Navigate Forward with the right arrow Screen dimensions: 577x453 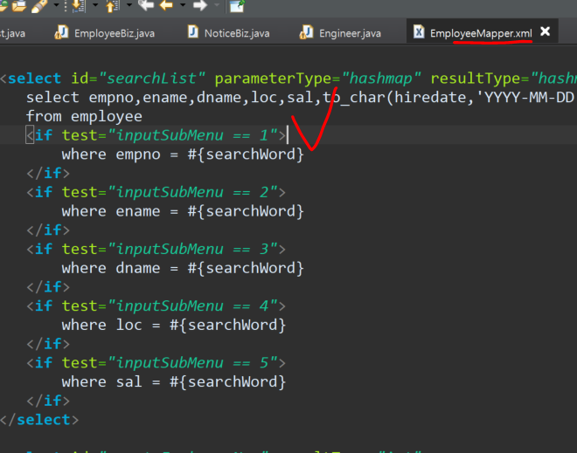[200, 4]
